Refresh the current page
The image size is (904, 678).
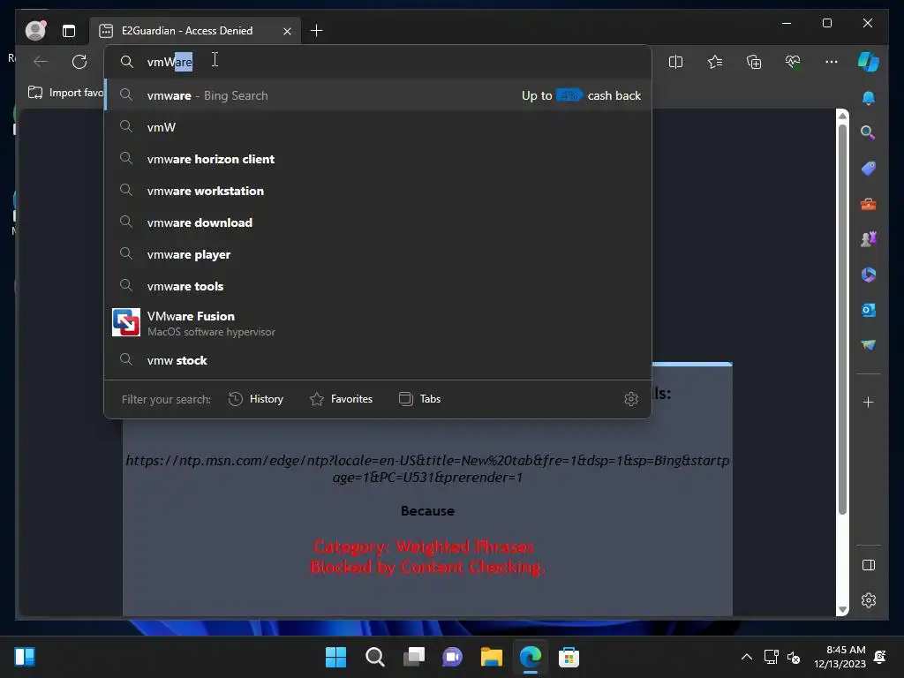[x=79, y=62]
